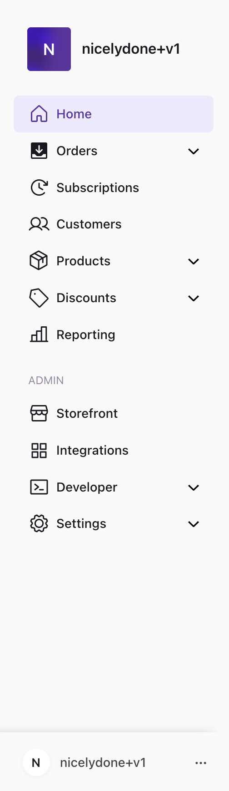Open the Discounts section label

pos(86,298)
